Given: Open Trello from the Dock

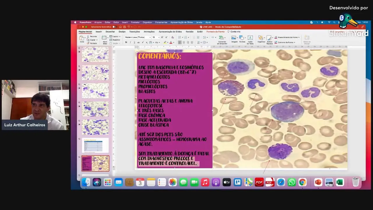Looking at the screenshot, I should pyautogui.click(x=237, y=182).
